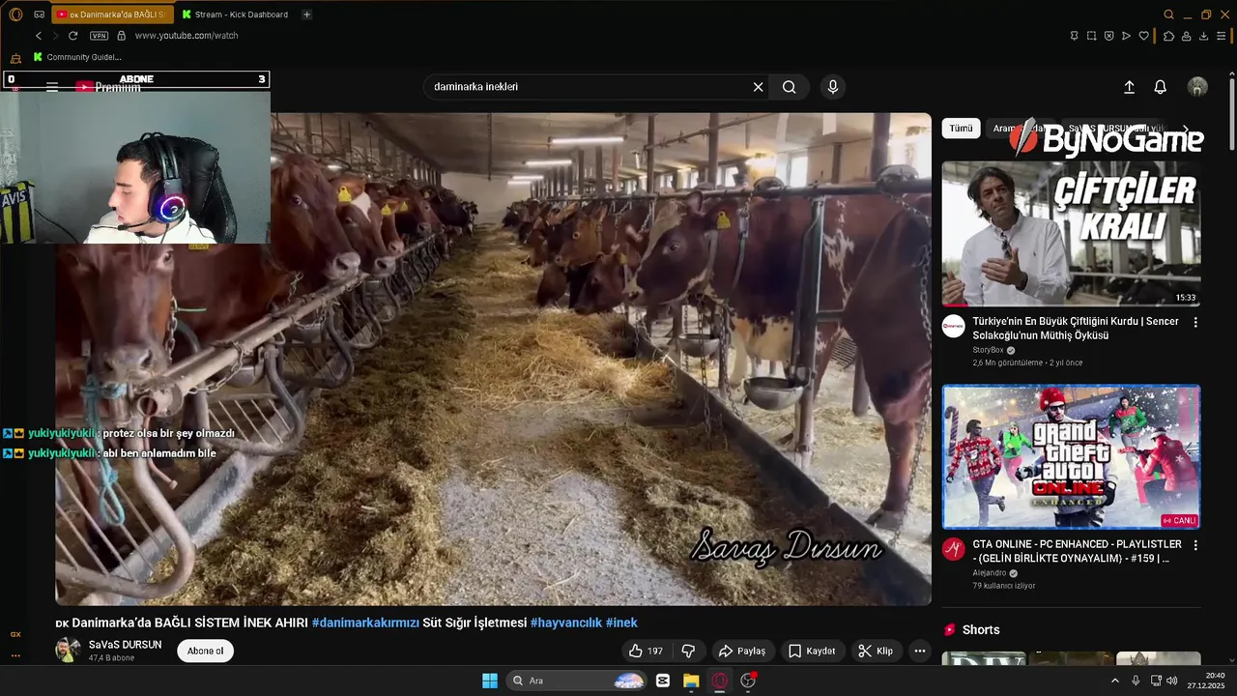Screen dimensions: 1237x696
Task: Open the browser tab search magnifier
Action: [1168, 14]
